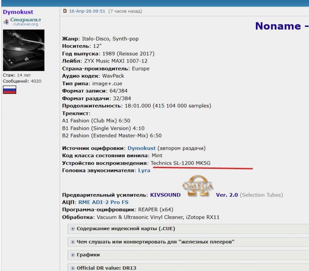Follow the KIVSOUND preamplifier link

165,195
